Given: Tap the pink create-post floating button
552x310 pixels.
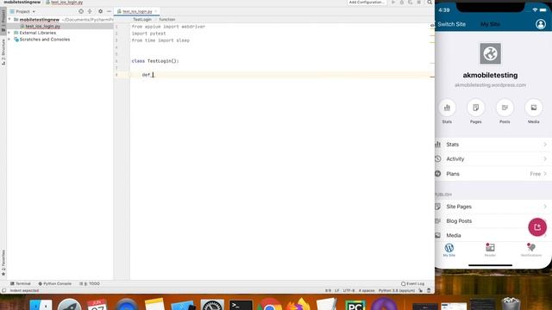Looking at the screenshot, I should pos(537,227).
